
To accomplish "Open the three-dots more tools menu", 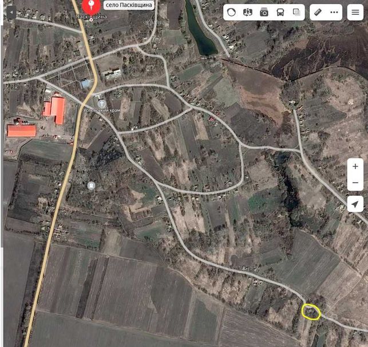I will pyautogui.click(x=334, y=12).
